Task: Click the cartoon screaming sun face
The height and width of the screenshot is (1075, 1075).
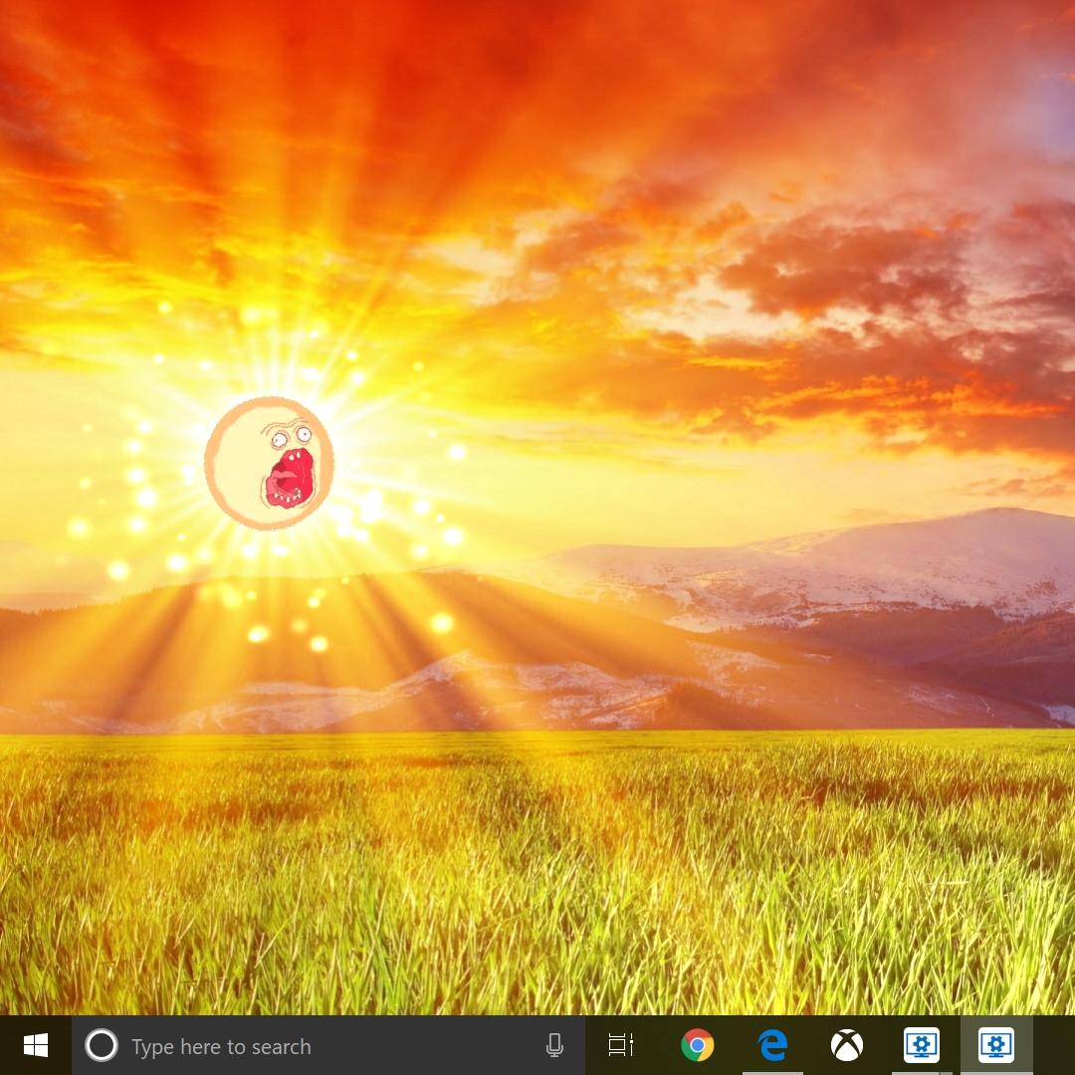Action: point(269,463)
